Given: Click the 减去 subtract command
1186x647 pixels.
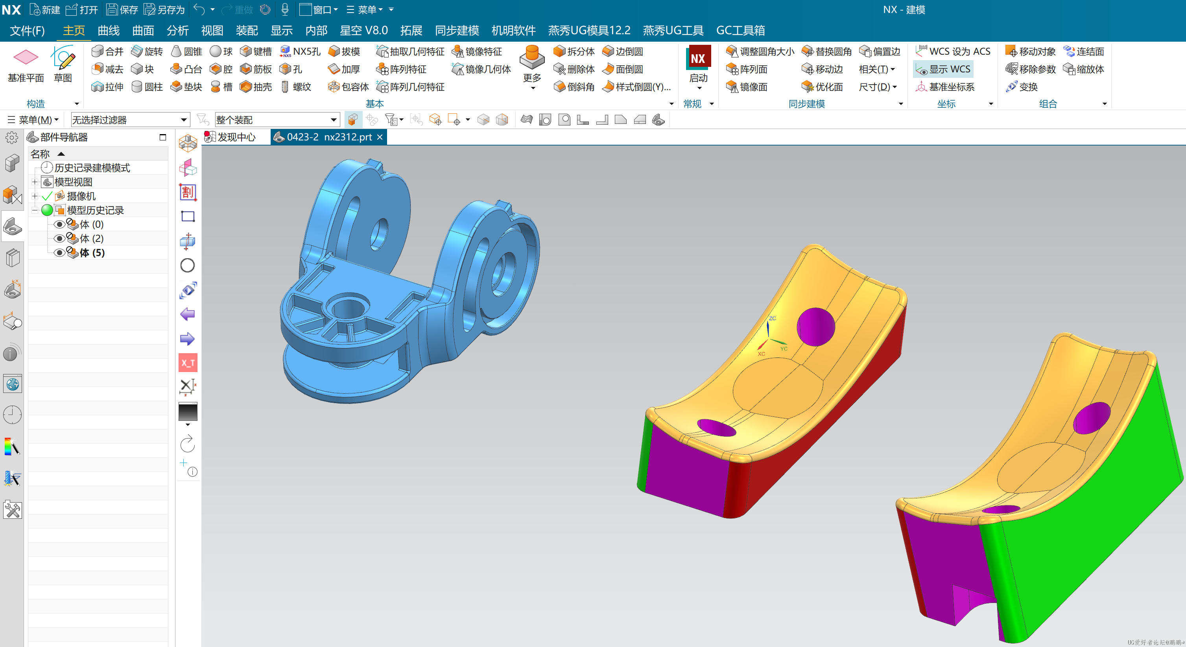Looking at the screenshot, I should pos(107,69).
